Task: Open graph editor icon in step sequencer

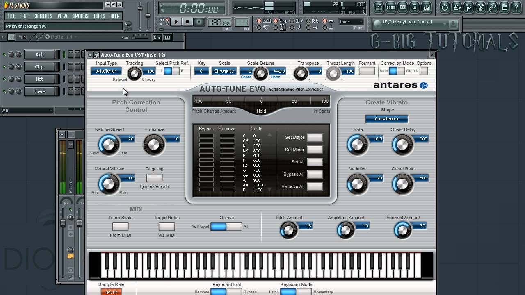Action: (x=157, y=37)
